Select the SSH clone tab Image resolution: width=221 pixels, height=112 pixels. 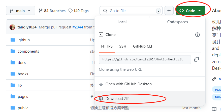click(123, 46)
